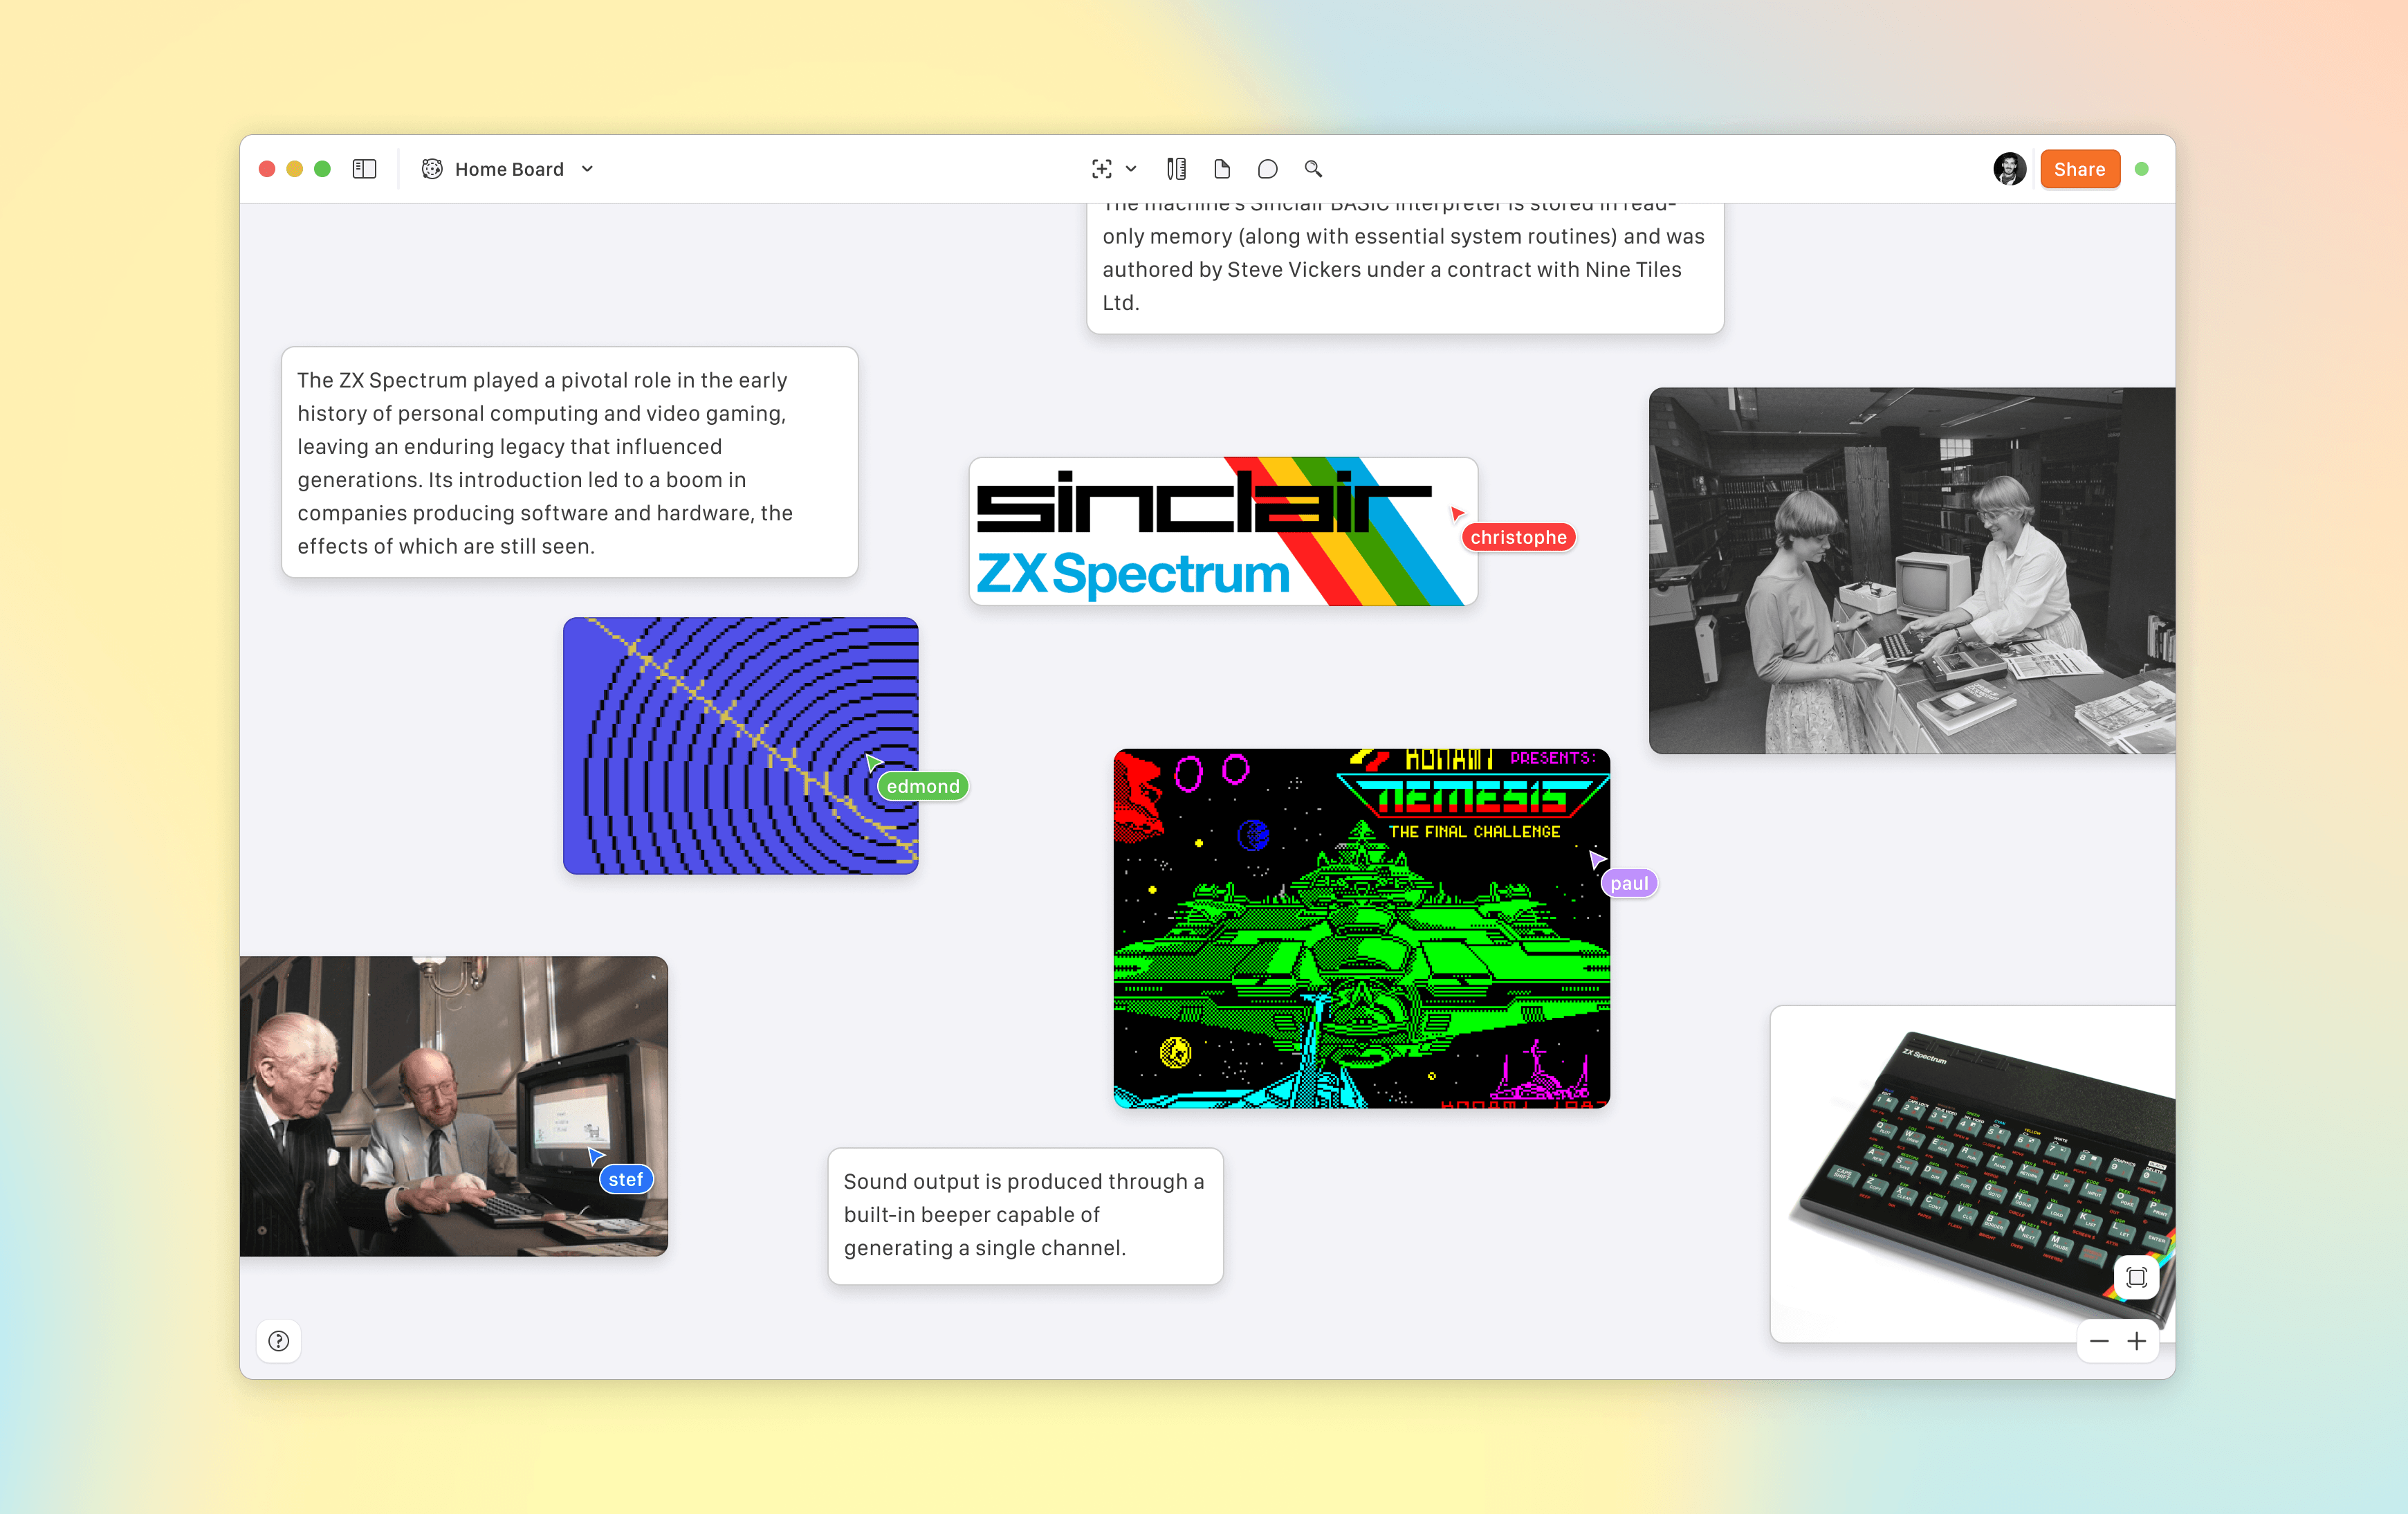
Task: Zoom in with the plus button
Action: pos(2137,1341)
